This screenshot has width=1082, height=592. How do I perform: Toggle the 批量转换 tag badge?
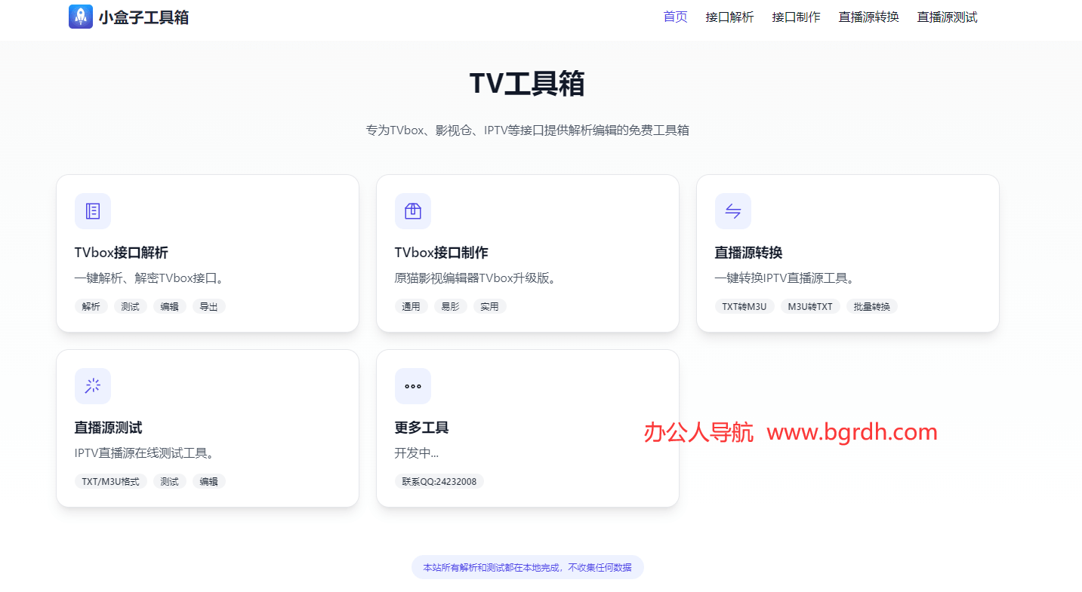click(871, 306)
